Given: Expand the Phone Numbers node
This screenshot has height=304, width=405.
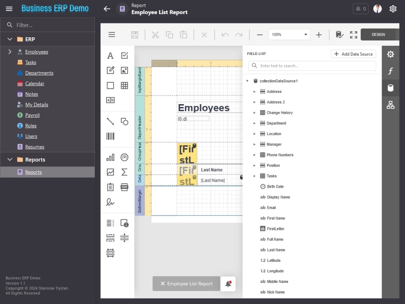Looking at the screenshot, I should click(254, 155).
